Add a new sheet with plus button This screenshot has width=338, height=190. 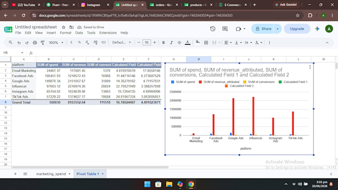click(15, 174)
